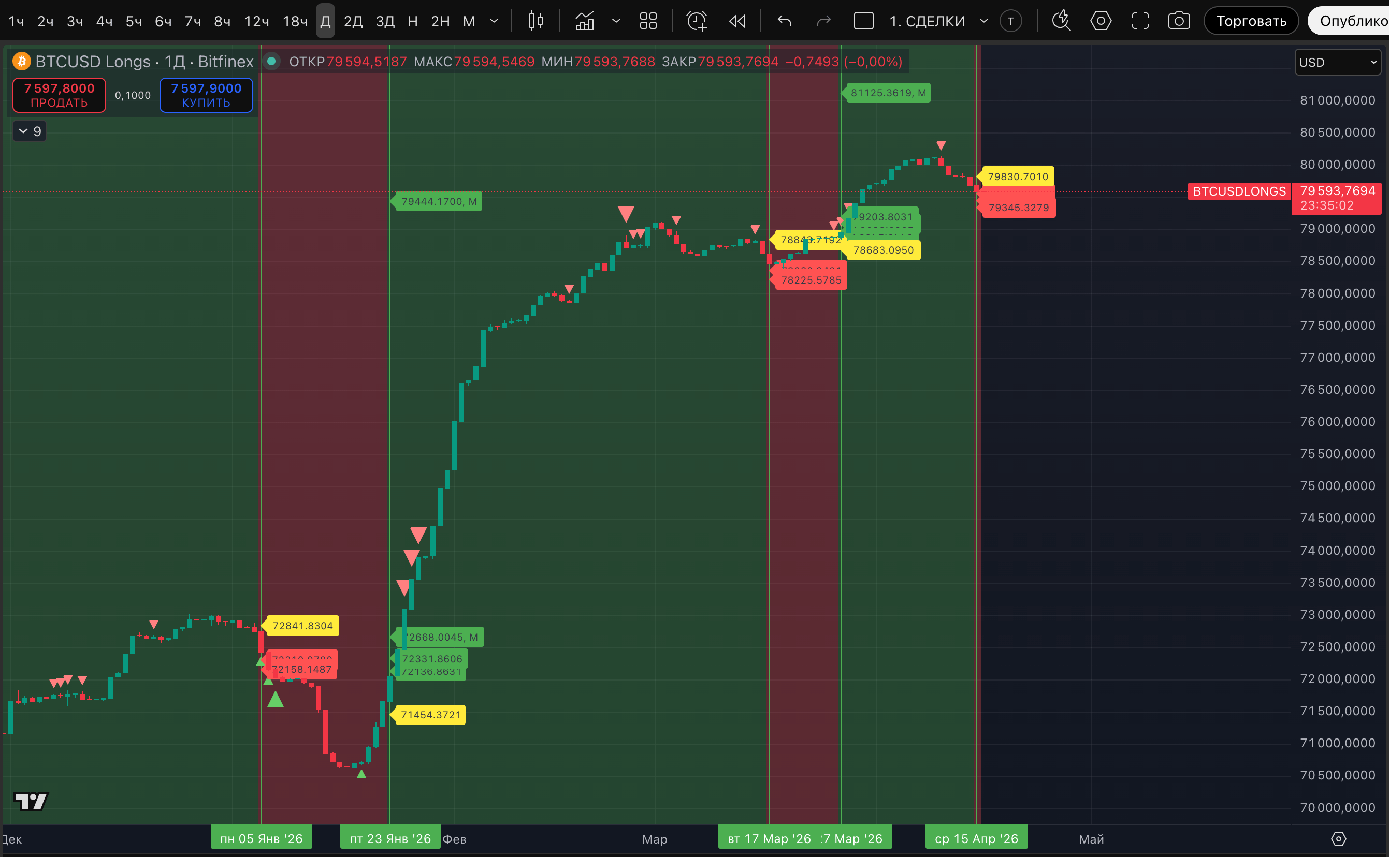This screenshot has width=1389, height=857.
Task: Open the candlestick chart type selector
Action: coord(536,22)
